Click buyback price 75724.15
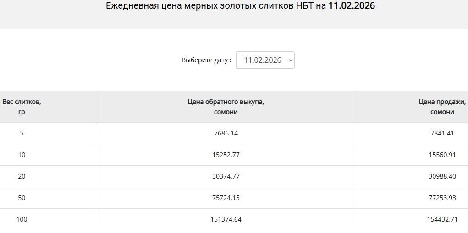Image resolution: width=468 pixels, height=233 pixels. click(x=226, y=198)
